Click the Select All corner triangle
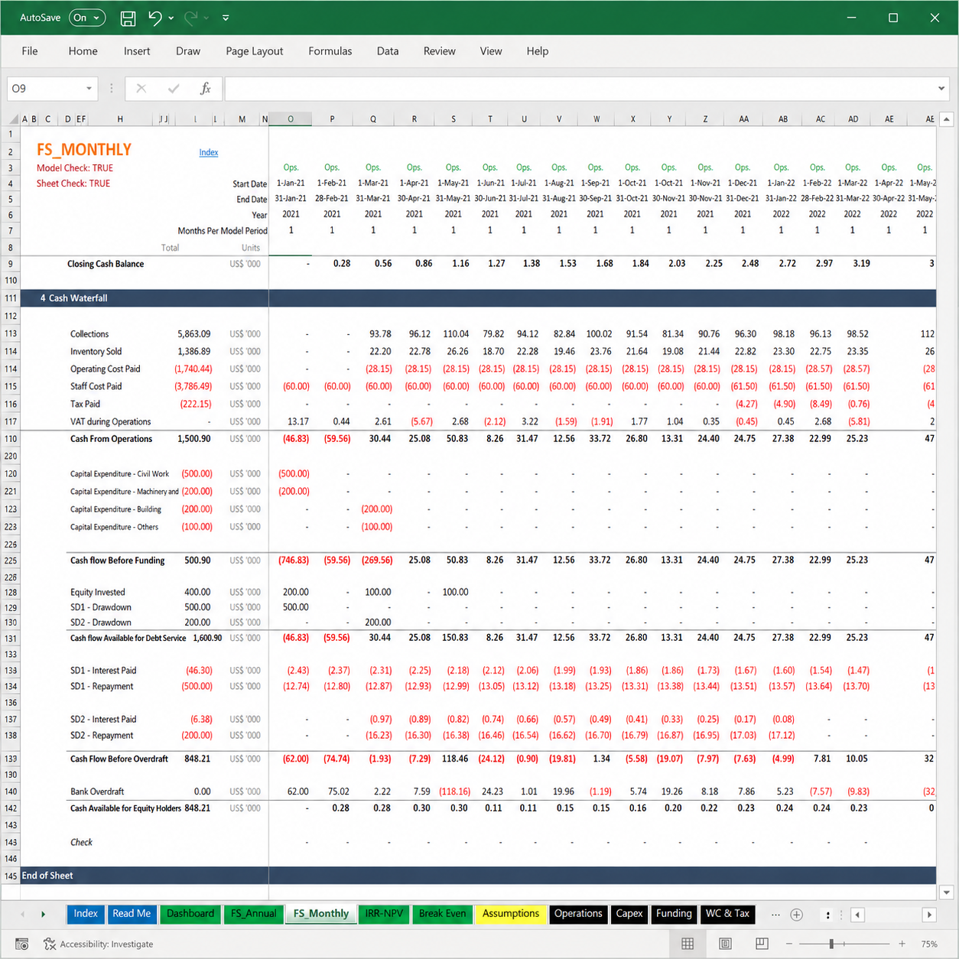Image resolution: width=959 pixels, height=959 pixels. coord(13,119)
